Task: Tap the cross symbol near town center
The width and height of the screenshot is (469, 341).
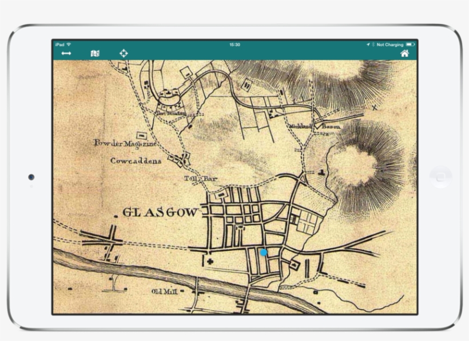Action: click(210, 261)
